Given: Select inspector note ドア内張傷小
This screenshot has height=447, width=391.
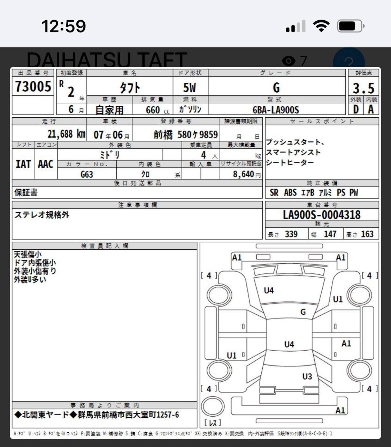Looking at the screenshot, I should click(35, 263).
